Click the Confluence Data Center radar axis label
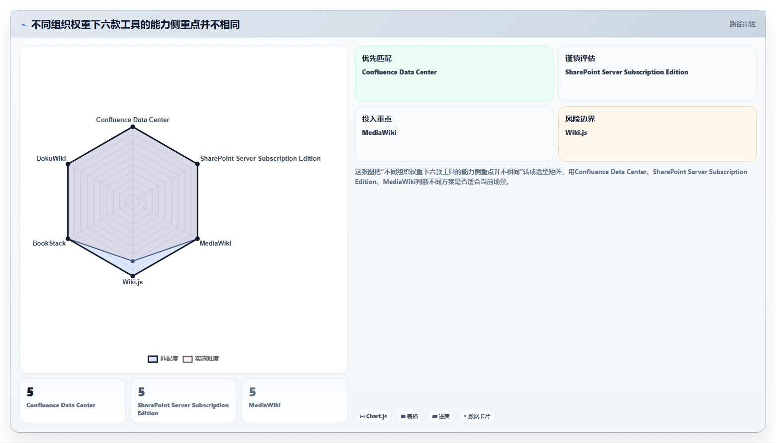The image size is (776, 443). click(x=133, y=120)
